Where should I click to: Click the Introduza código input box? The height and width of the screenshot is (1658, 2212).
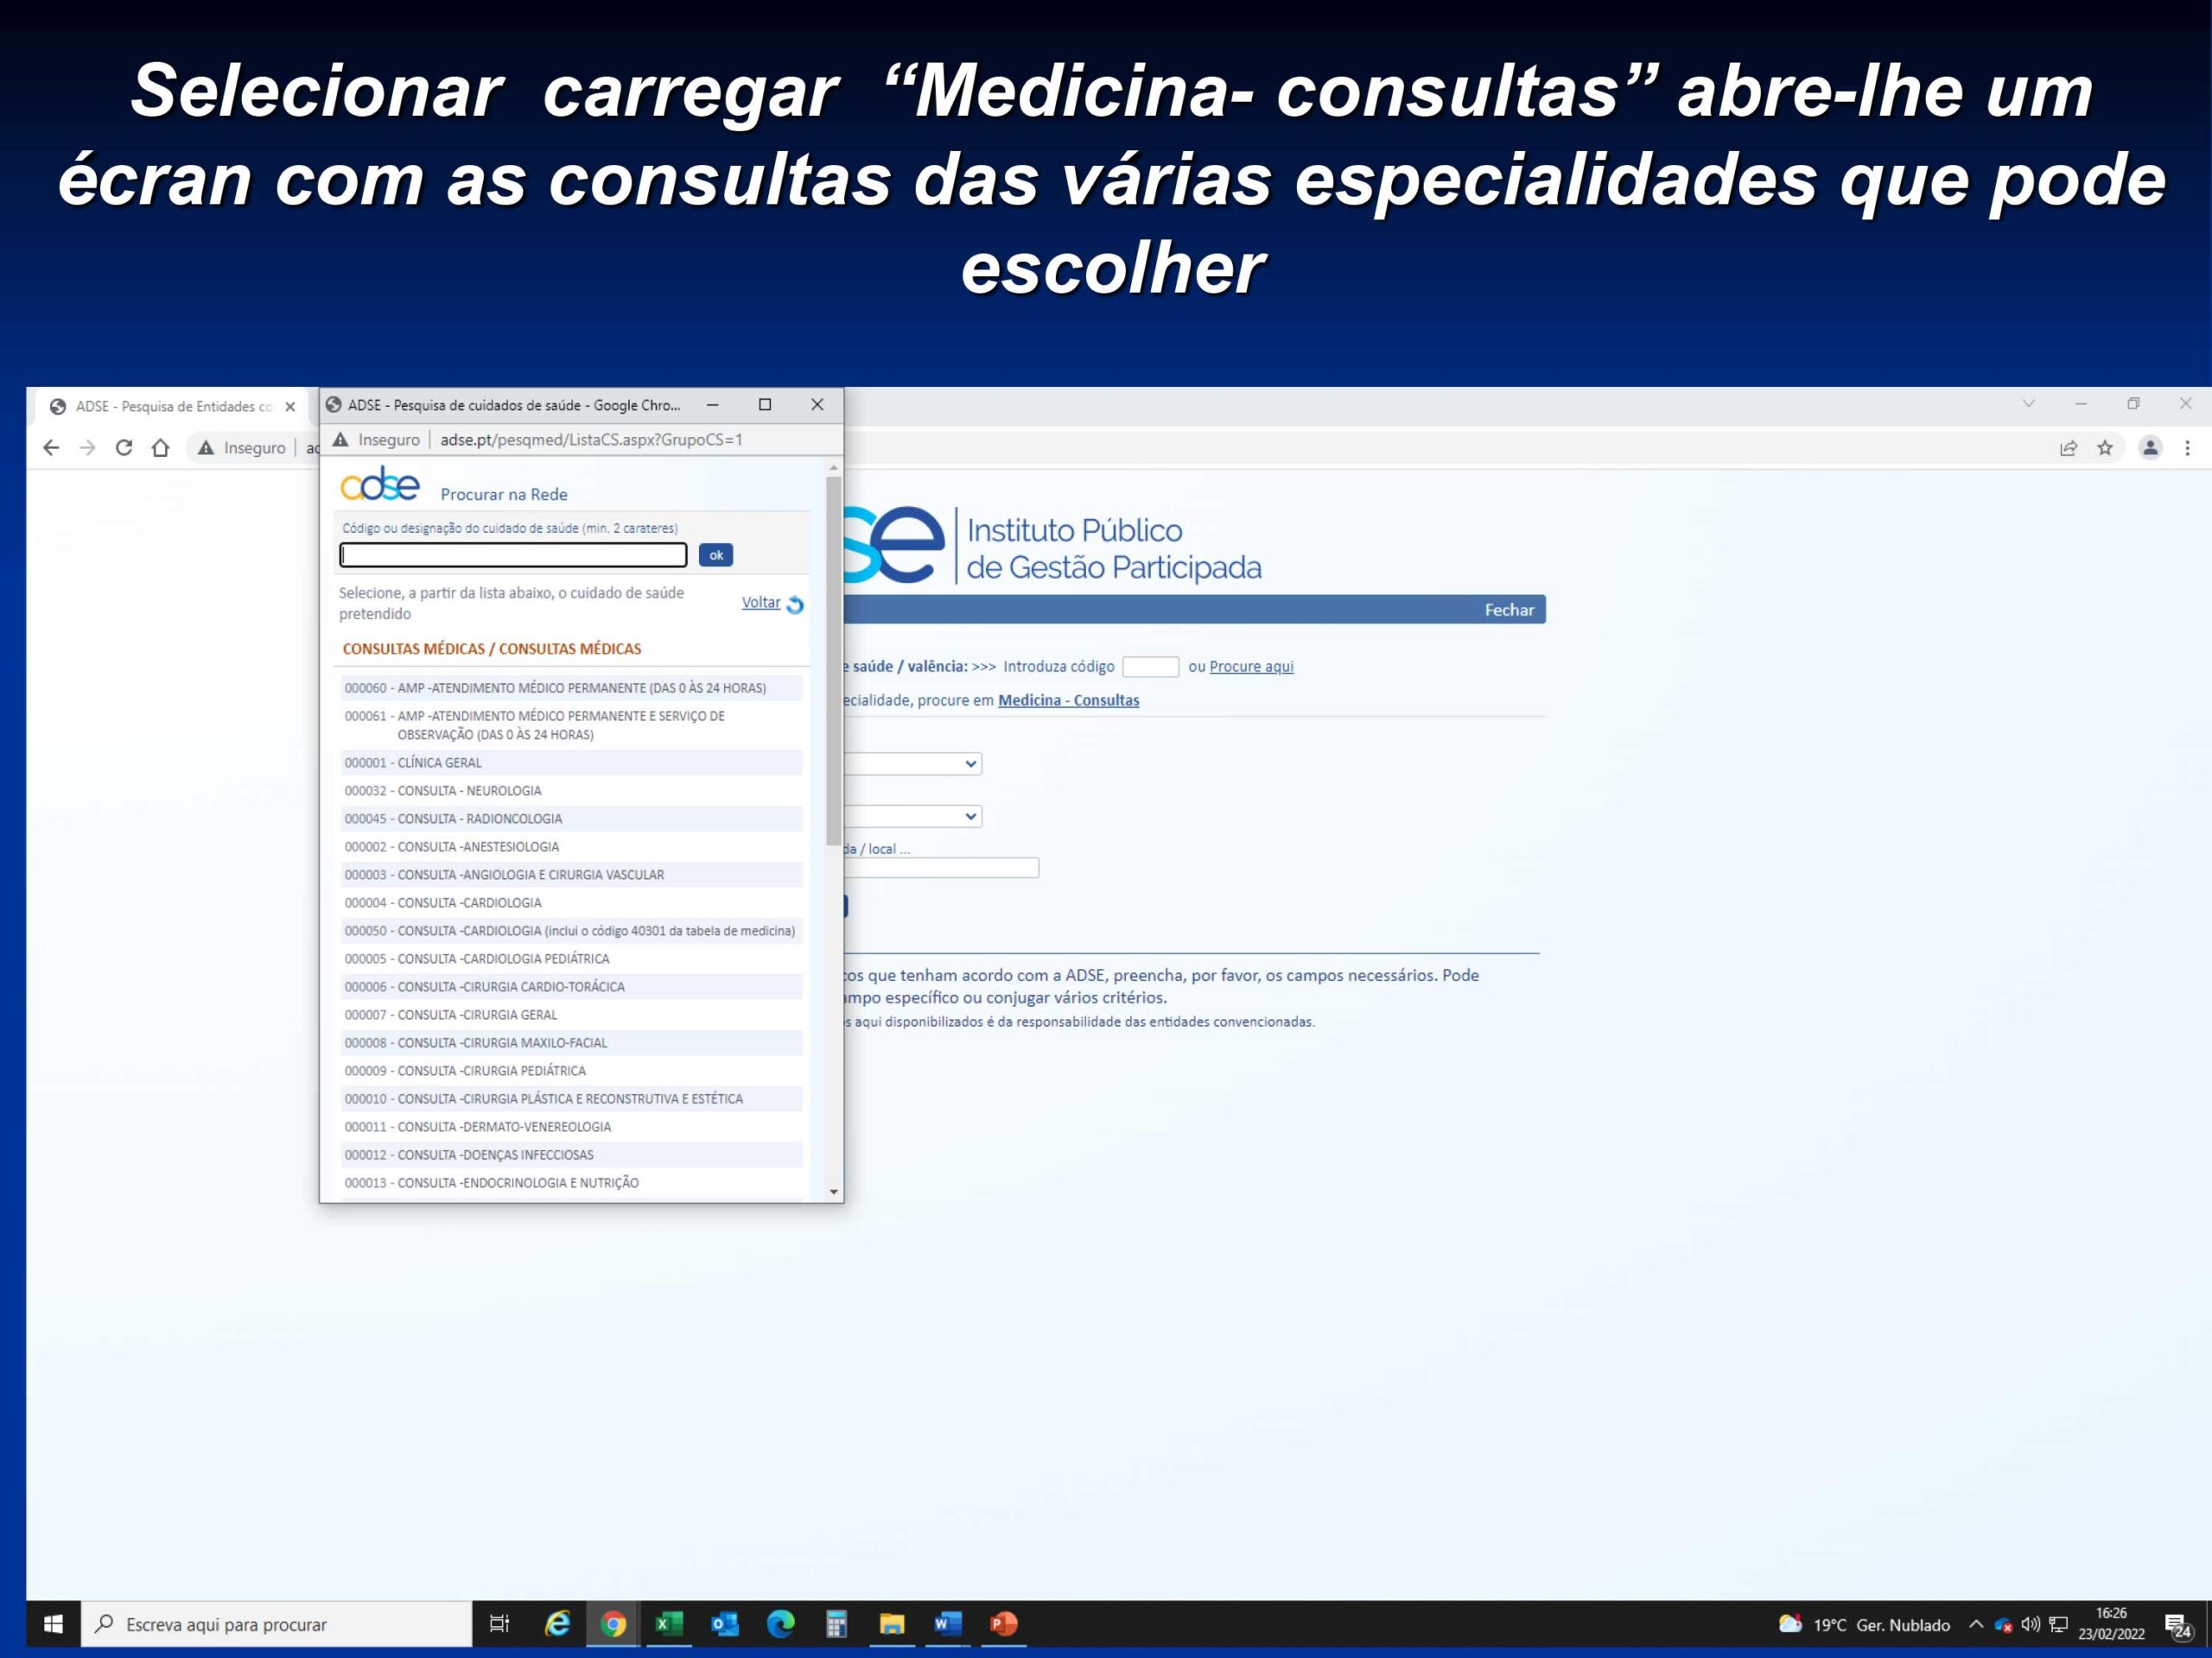pos(1150,667)
